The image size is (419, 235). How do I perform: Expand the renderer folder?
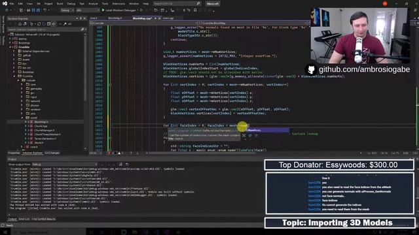(x=22, y=109)
